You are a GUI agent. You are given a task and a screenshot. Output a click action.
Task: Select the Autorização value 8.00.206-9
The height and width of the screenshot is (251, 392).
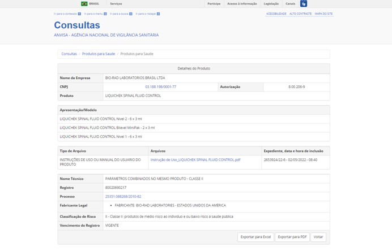click(296, 87)
